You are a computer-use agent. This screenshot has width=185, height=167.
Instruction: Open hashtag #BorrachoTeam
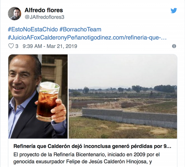coord(80,29)
